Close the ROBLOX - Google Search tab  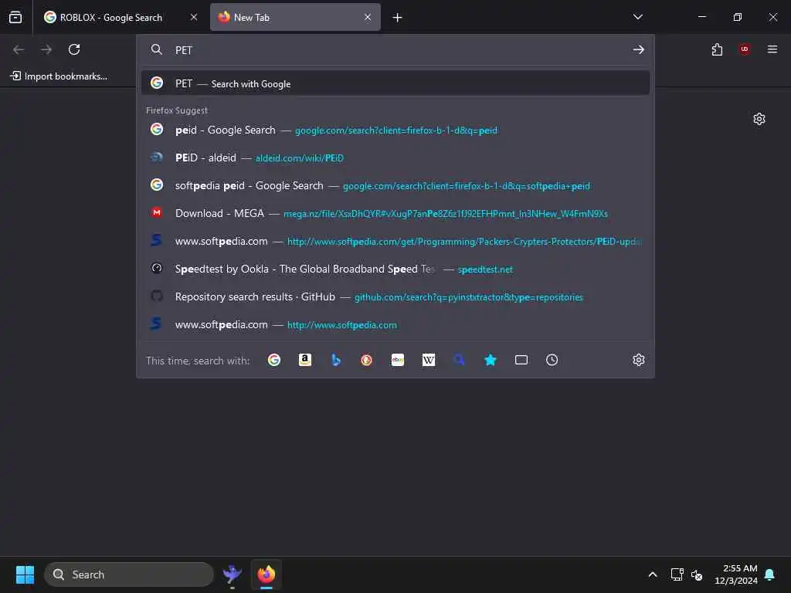pos(194,17)
